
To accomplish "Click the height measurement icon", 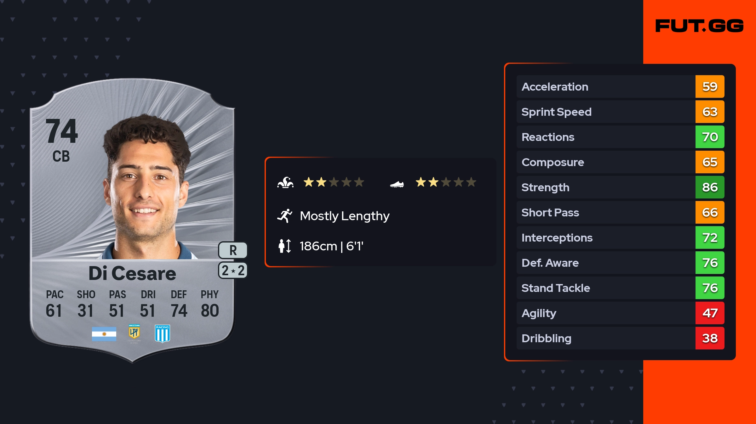I will (285, 246).
